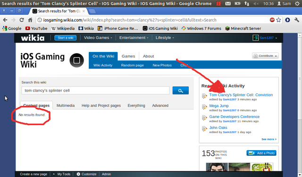Switch to Multimedia search tab

click(66, 106)
